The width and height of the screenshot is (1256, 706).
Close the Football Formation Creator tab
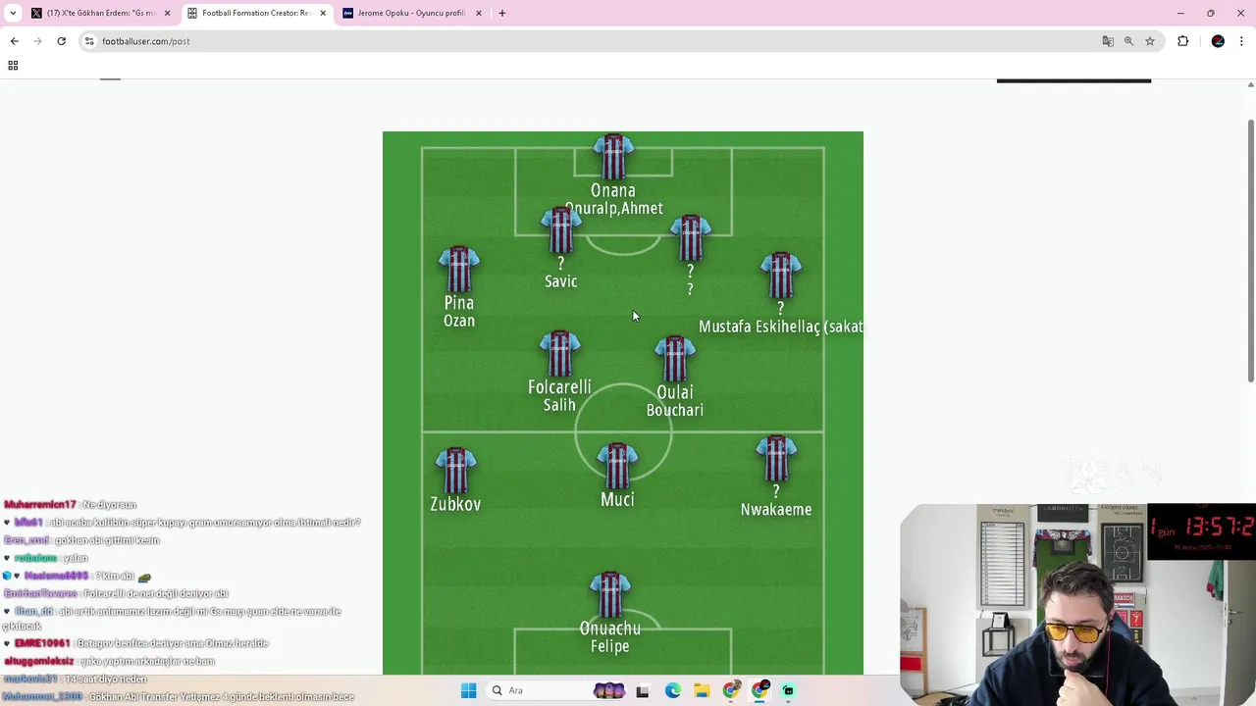[x=323, y=13]
